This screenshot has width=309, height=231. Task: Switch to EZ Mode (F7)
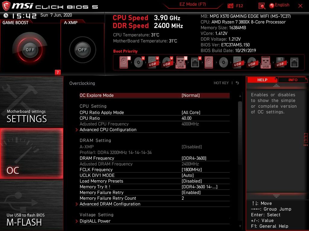point(193,4)
